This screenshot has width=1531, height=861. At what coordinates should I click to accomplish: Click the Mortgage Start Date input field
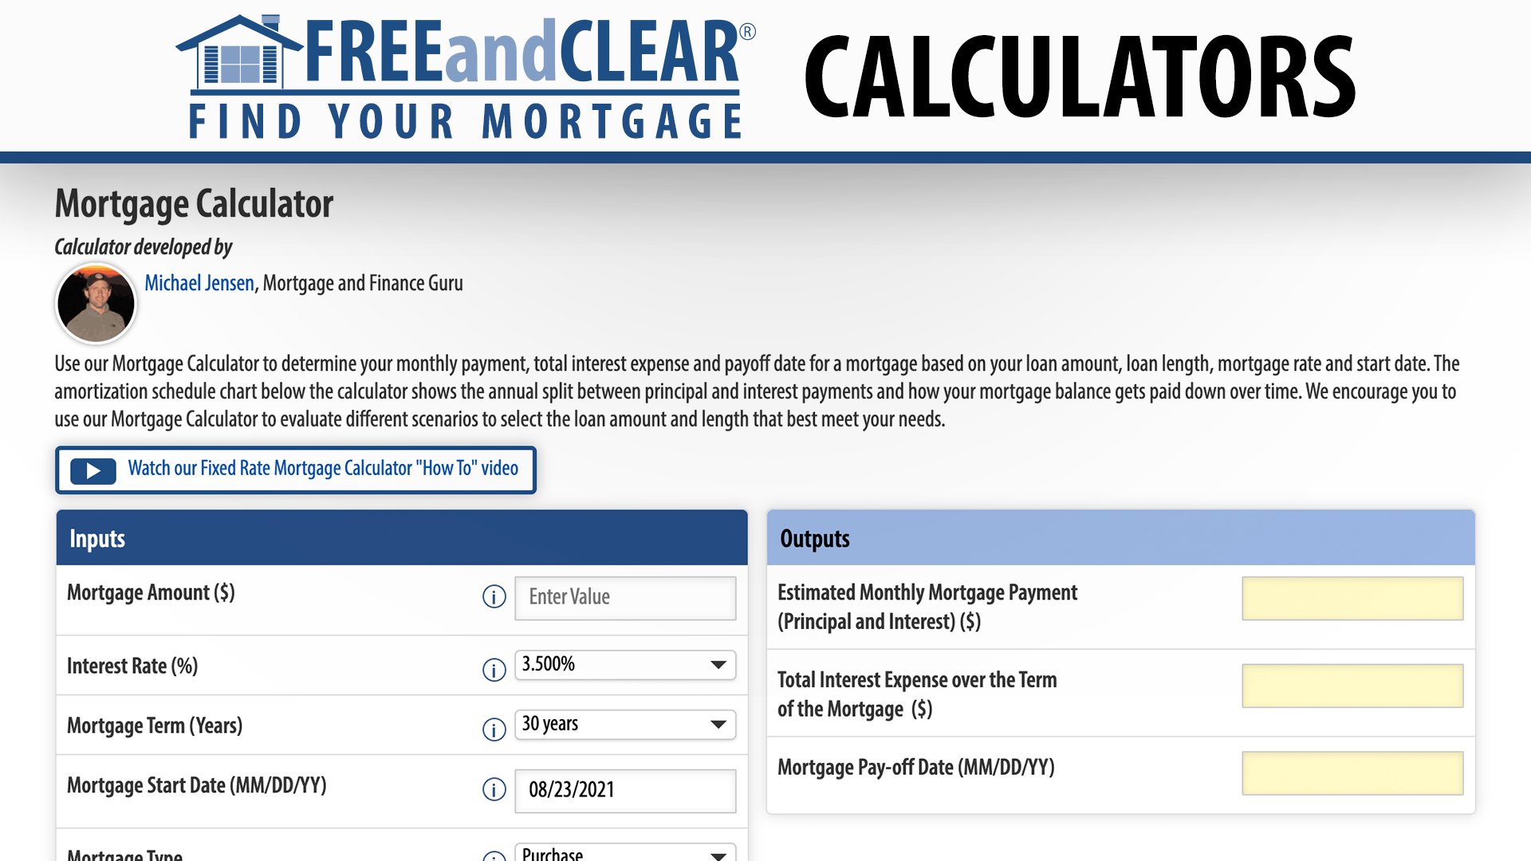coord(626,788)
